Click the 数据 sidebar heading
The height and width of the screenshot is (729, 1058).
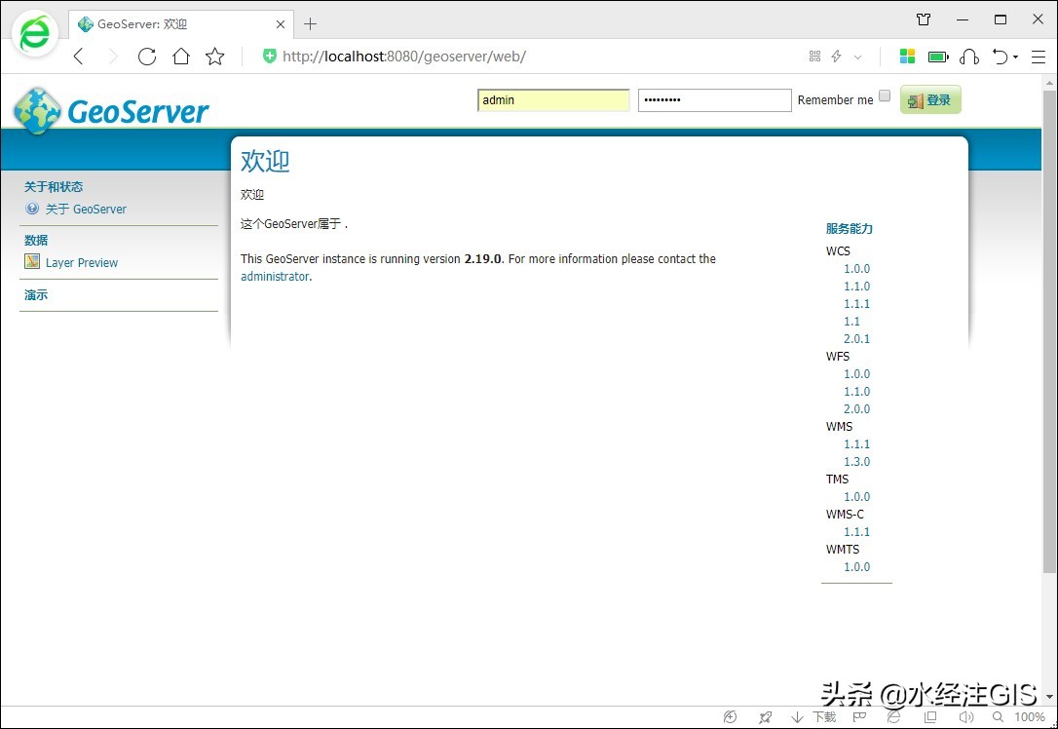click(36, 241)
